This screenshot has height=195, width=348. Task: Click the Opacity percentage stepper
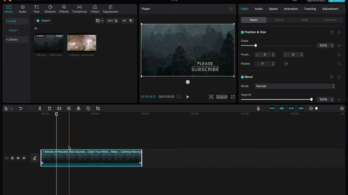coord(332,100)
